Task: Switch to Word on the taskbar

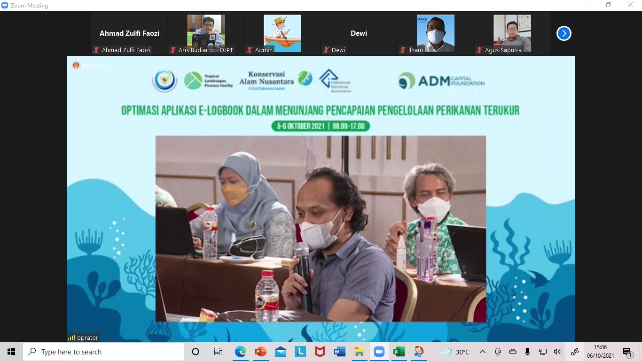Action: (340, 352)
